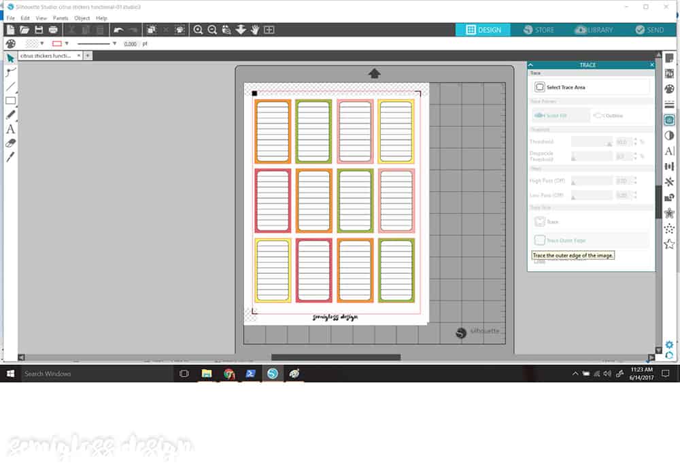Close the citrus stickers document tab
Image resolution: width=680 pixels, height=467 pixels.
click(x=79, y=56)
